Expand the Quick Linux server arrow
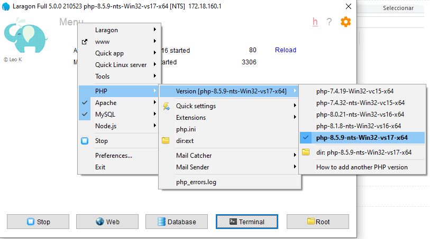Image resolution: width=430 pixels, height=239 pixels. point(154,64)
